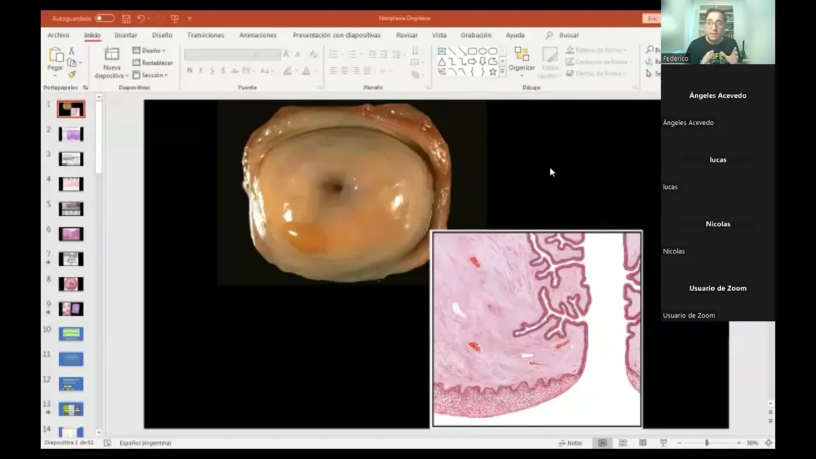Click the Español (Argentina) language indicator
816x459 pixels.
click(145, 442)
